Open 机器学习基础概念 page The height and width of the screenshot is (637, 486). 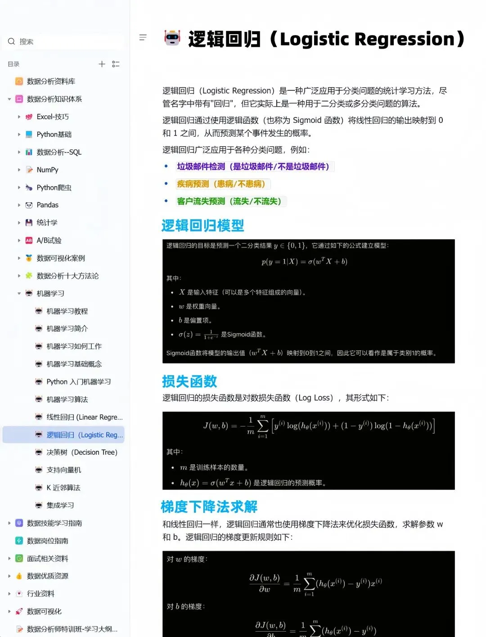[x=74, y=364]
